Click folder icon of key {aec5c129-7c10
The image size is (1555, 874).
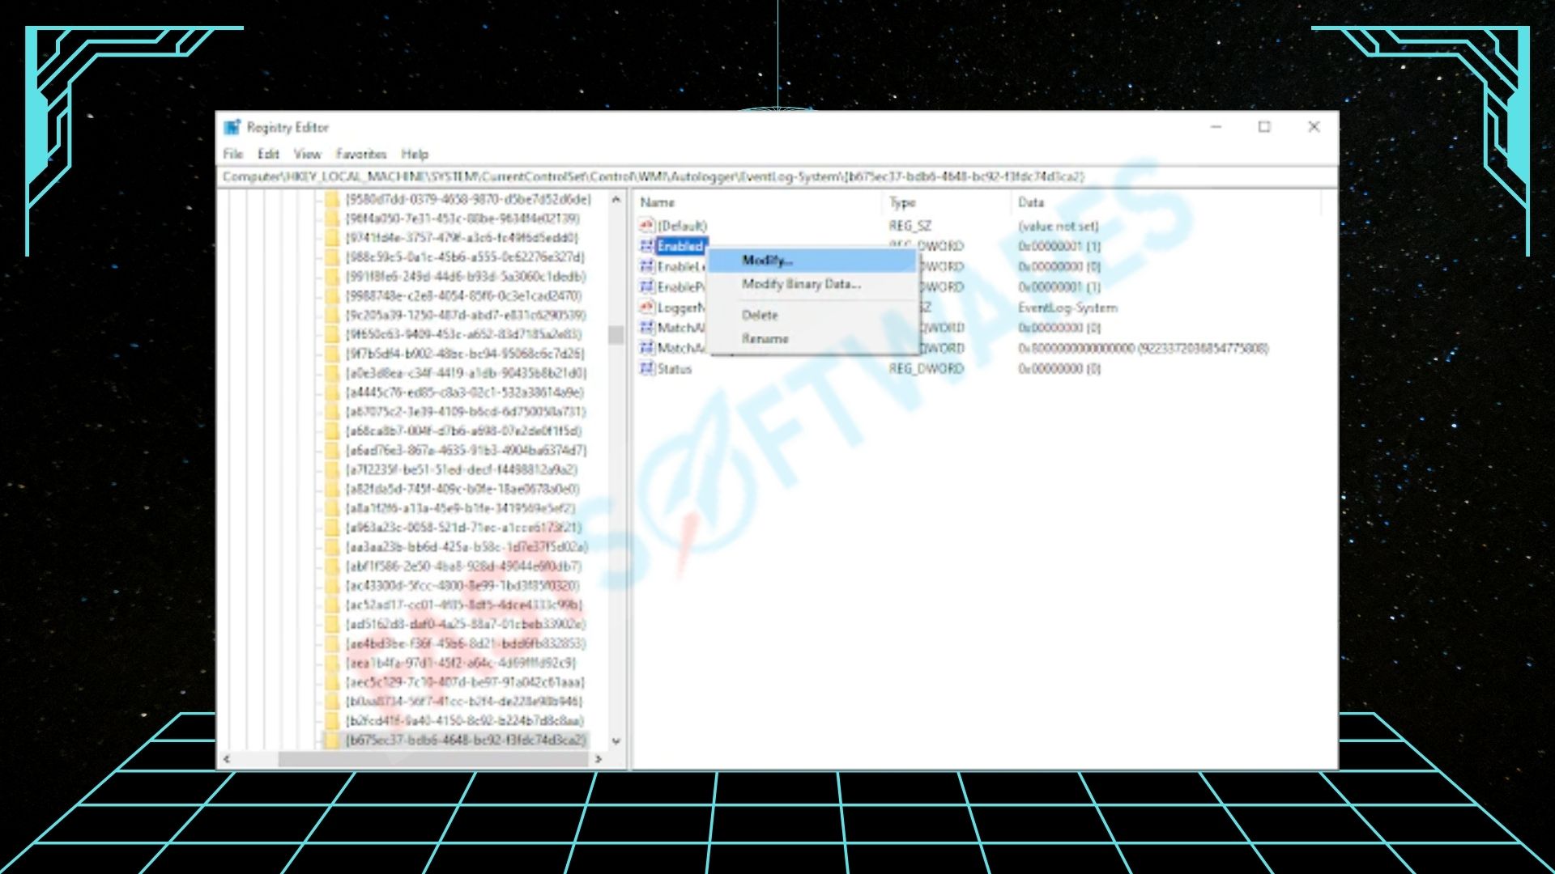pyautogui.click(x=332, y=682)
